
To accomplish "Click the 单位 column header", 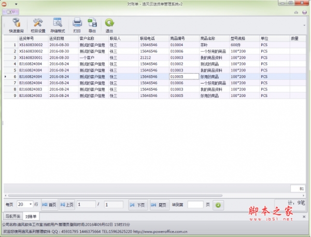I will click(275, 38).
